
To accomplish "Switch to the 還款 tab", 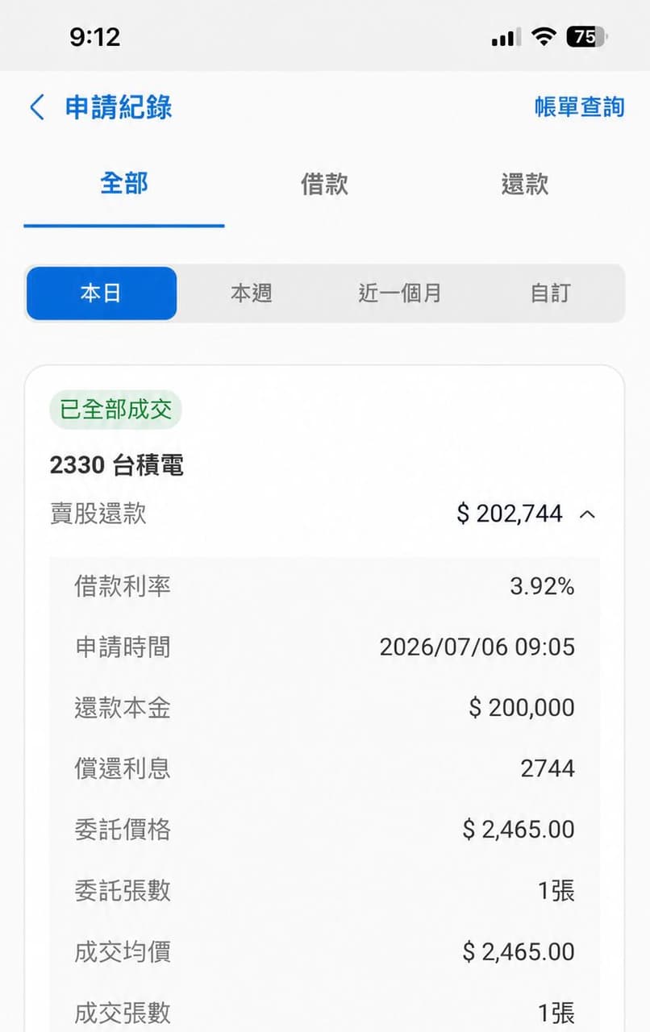I will [525, 184].
